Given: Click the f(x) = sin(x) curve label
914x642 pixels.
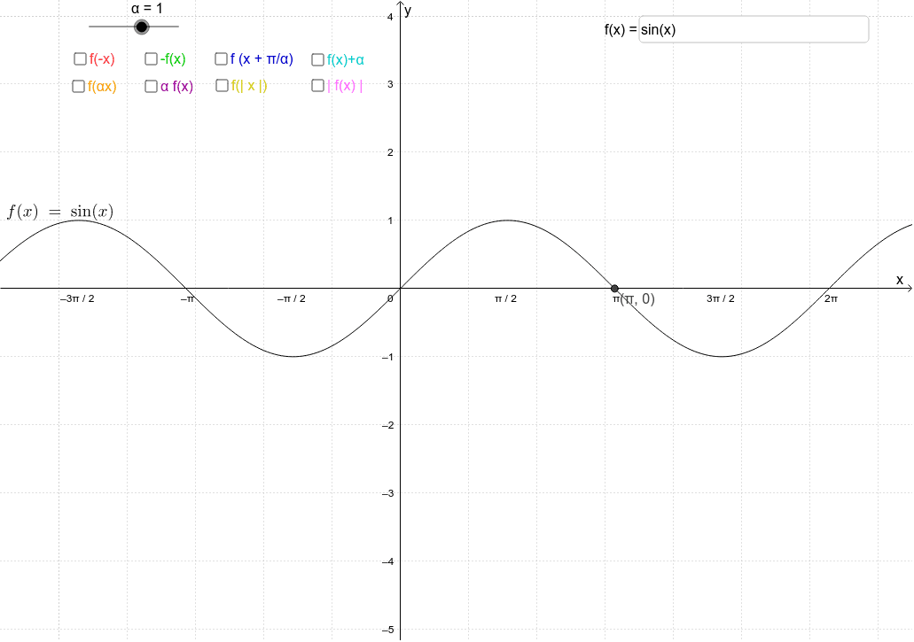Looking at the screenshot, I should [x=60, y=212].
